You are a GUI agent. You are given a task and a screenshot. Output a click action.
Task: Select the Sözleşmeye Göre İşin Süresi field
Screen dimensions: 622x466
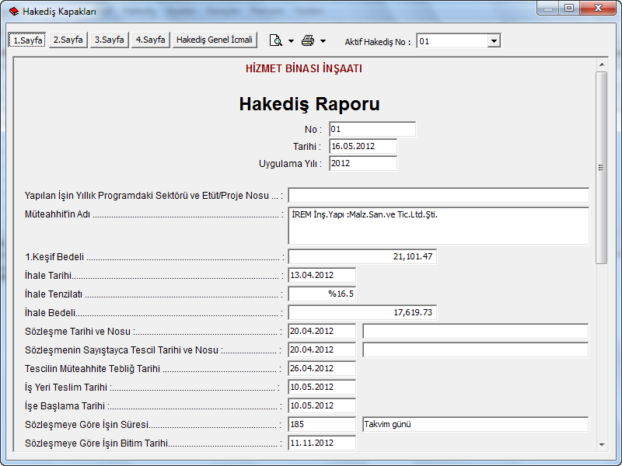tap(322, 424)
